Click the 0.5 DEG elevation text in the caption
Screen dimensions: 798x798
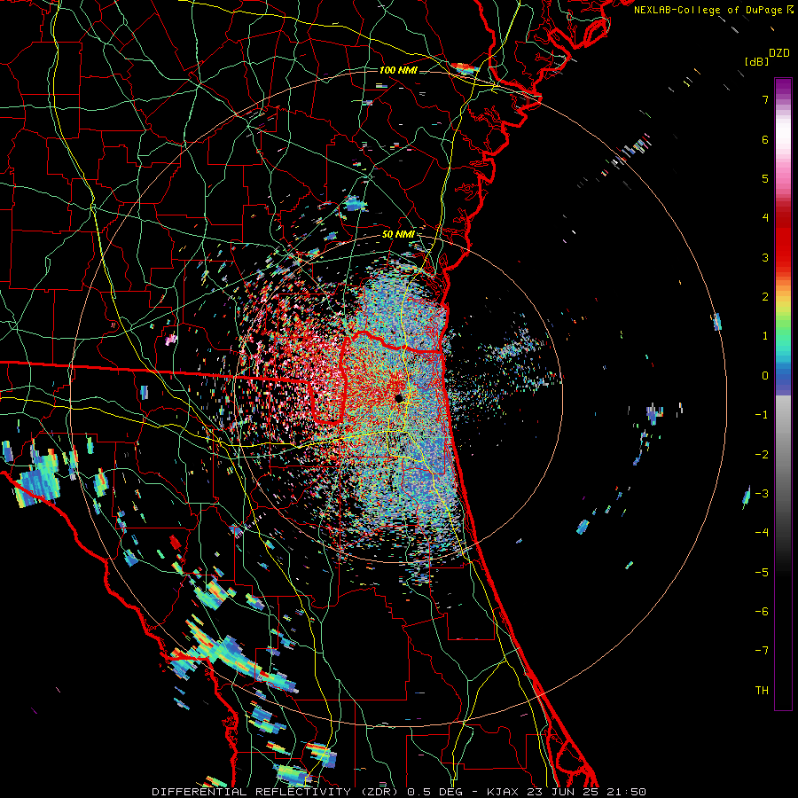[434, 792]
